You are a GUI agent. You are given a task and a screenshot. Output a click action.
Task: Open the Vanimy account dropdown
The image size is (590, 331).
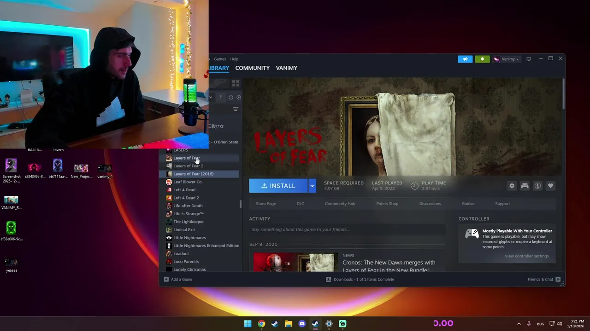pos(507,59)
